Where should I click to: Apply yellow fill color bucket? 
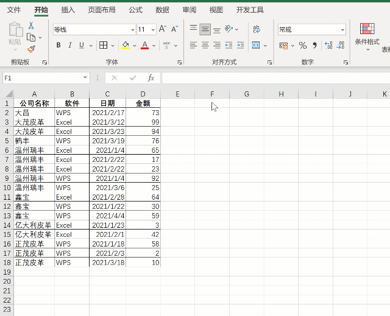point(126,45)
